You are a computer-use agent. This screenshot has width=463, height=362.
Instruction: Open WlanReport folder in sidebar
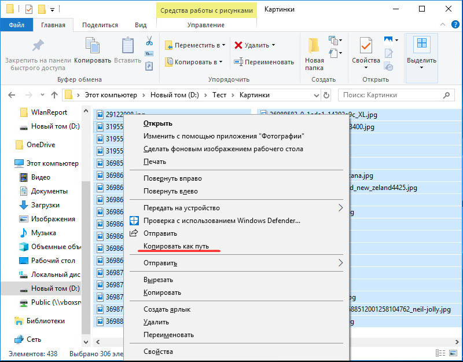coord(49,112)
